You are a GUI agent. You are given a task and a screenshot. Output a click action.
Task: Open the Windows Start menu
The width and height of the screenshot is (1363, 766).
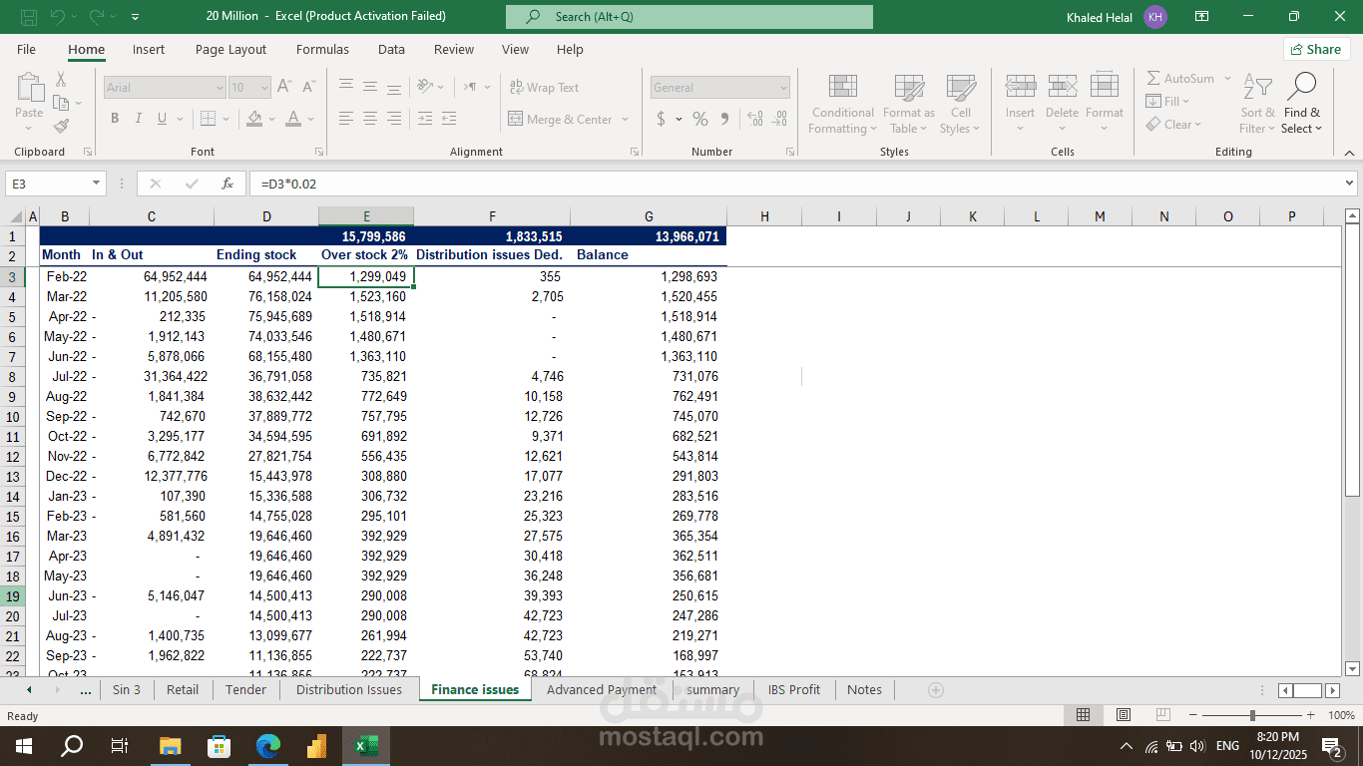click(x=24, y=745)
